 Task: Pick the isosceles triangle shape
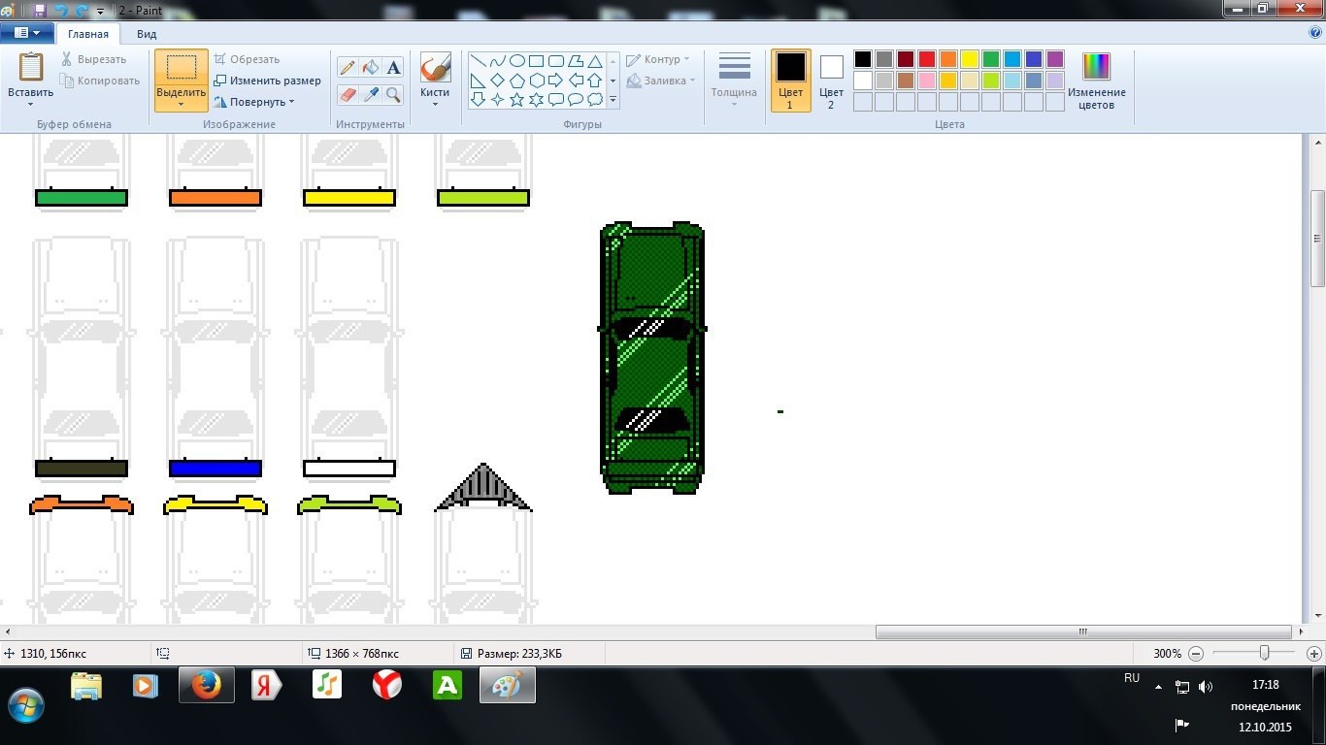click(x=594, y=60)
